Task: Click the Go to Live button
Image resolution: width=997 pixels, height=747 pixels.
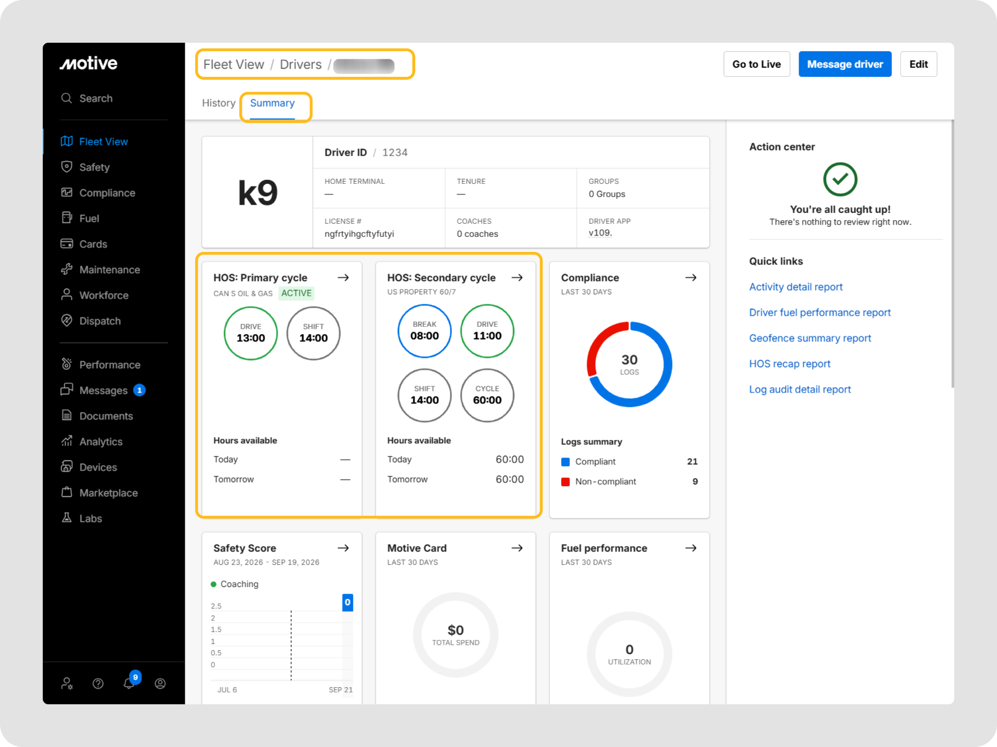Action: [x=757, y=64]
